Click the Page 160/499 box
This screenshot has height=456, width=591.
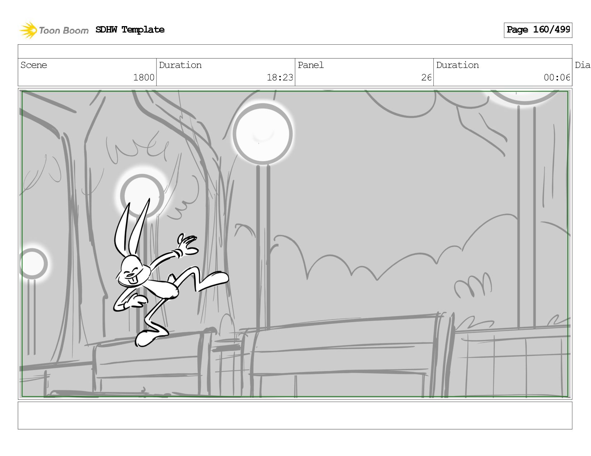(x=538, y=30)
